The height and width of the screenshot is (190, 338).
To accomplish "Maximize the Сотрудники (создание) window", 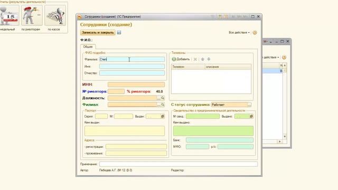I will click(253, 16).
